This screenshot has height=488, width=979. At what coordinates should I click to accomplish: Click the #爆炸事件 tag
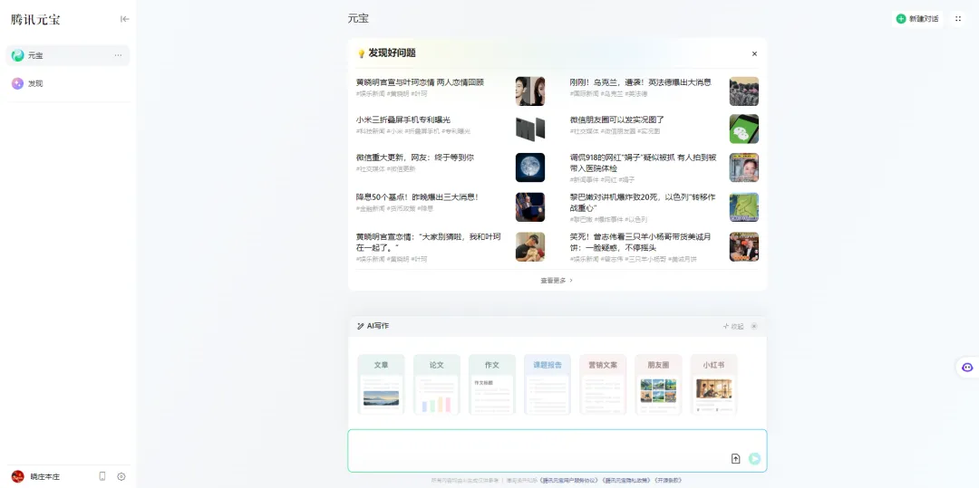pyautogui.click(x=609, y=219)
